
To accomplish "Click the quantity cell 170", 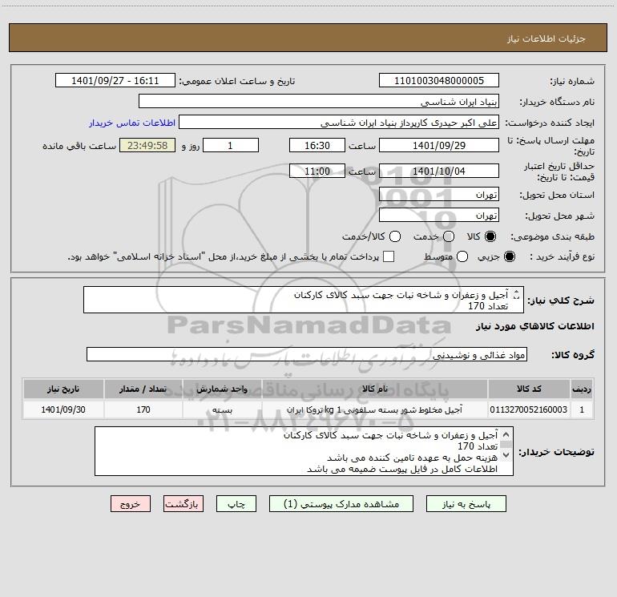I will coord(143,409).
